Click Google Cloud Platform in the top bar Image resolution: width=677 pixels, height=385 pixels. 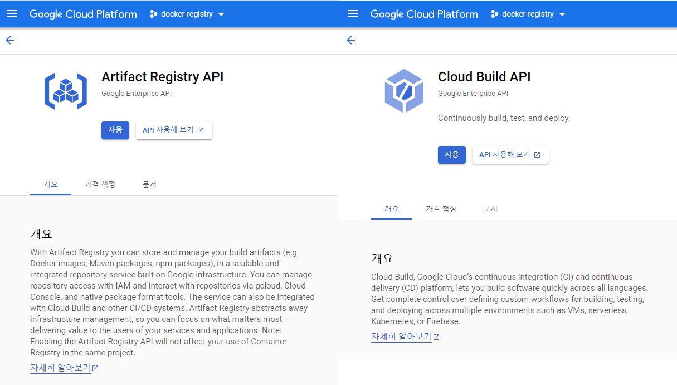click(x=82, y=14)
